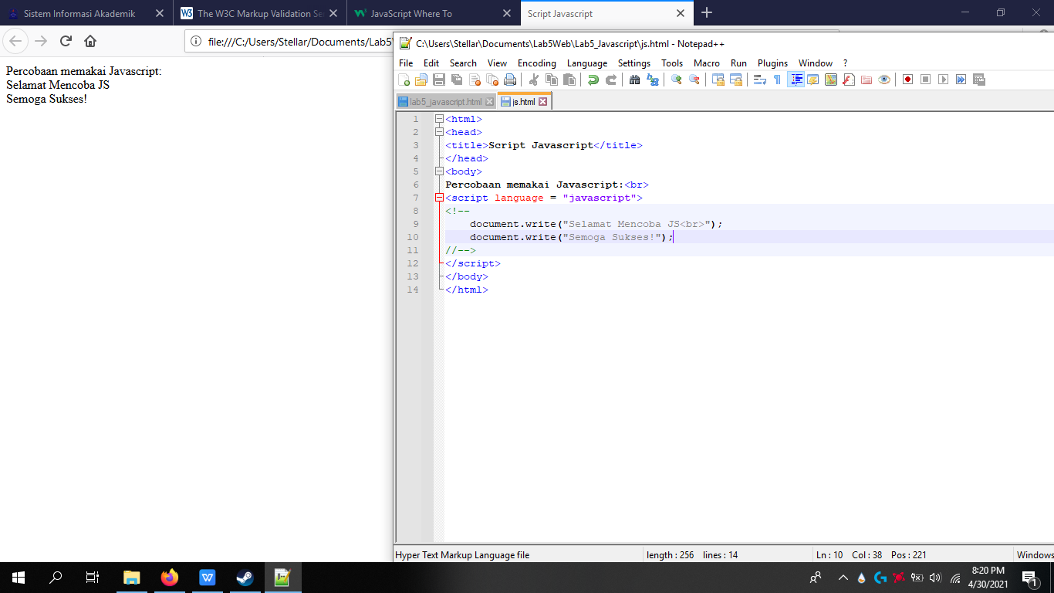Toggle Show All Characters pilcrow icon
The width and height of the screenshot is (1054, 593).
click(x=777, y=80)
